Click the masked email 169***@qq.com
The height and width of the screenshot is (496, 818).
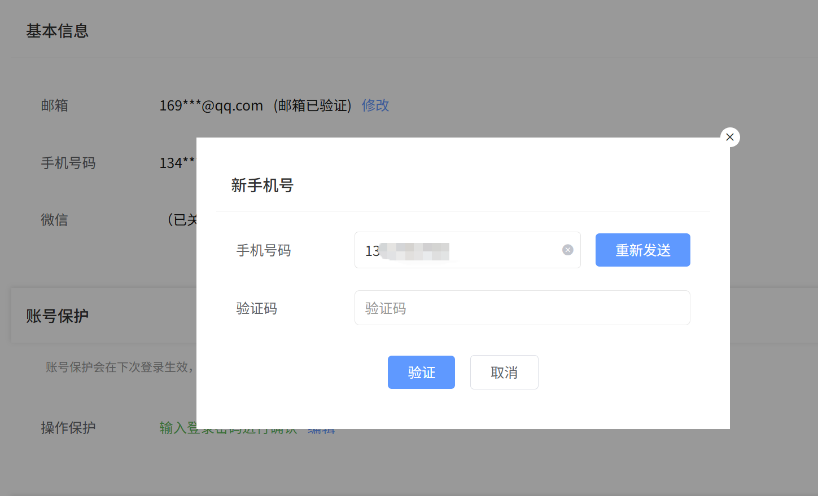click(211, 105)
